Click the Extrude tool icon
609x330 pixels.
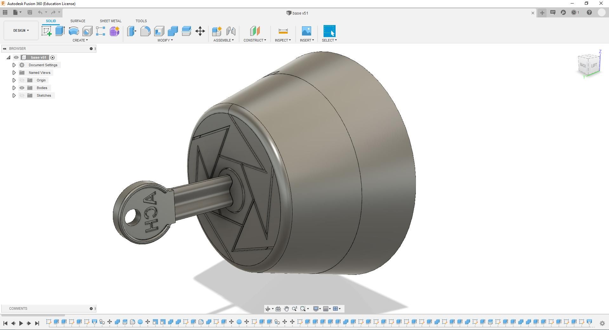click(60, 31)
